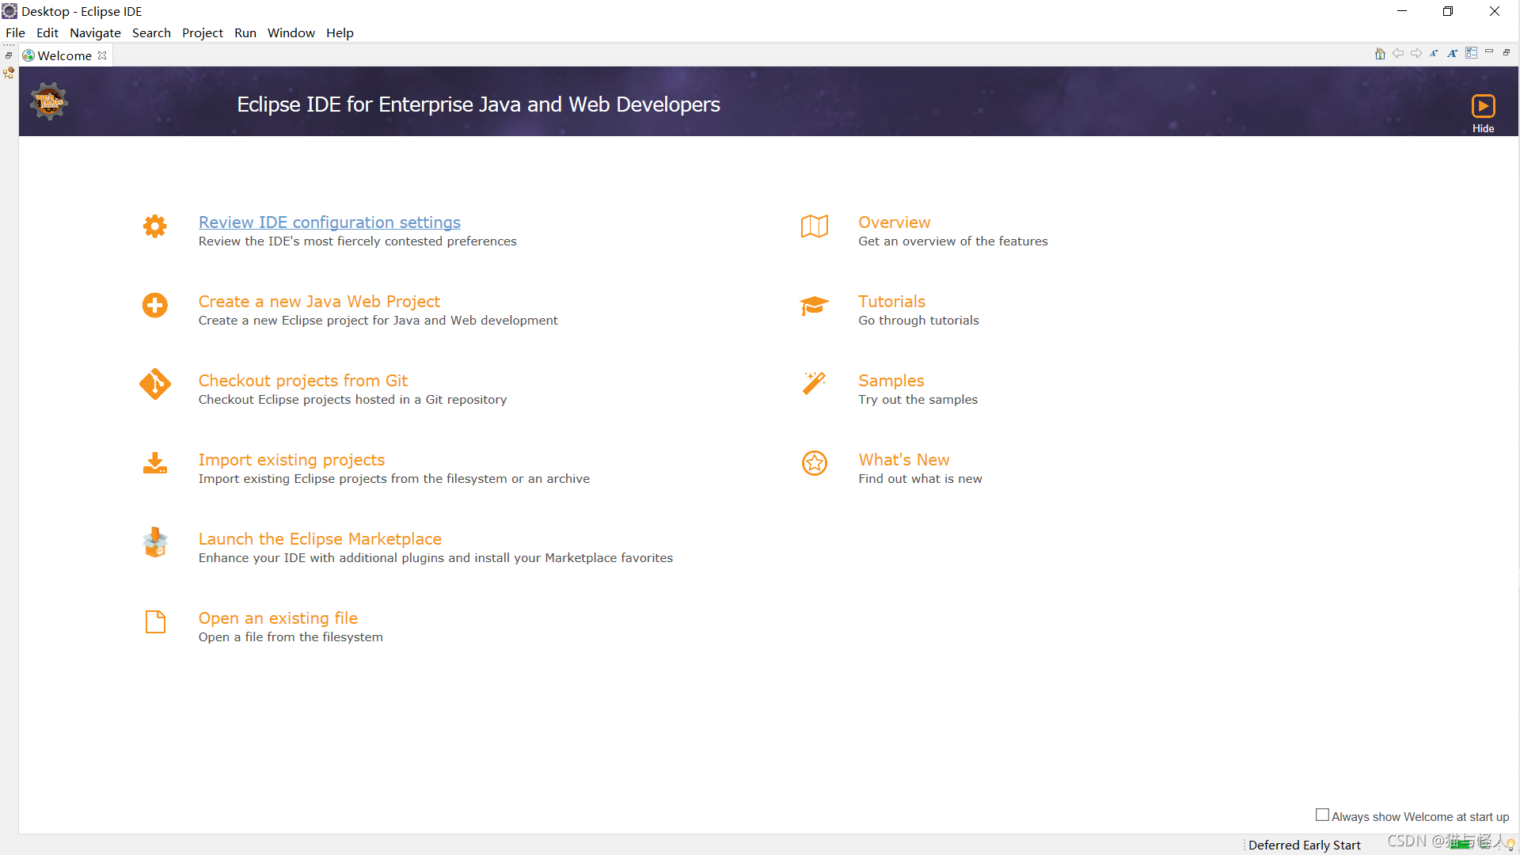Click 'Go through tutorials' description text

point(918,321)
